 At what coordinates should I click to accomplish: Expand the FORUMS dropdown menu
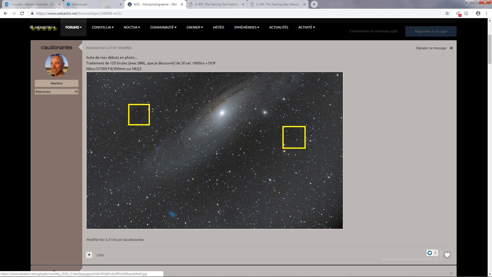[x=73, y=27]
